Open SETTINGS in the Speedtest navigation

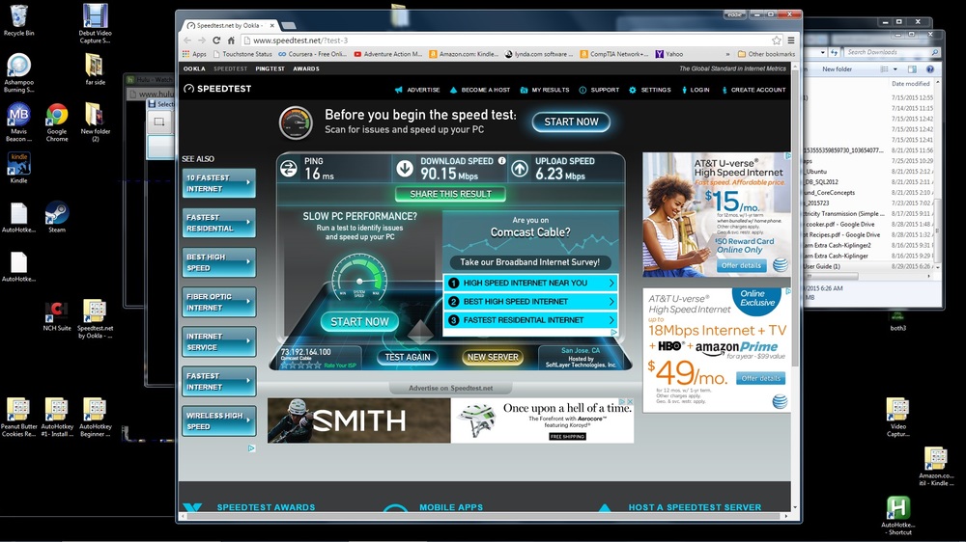click(x=649, y=90)
